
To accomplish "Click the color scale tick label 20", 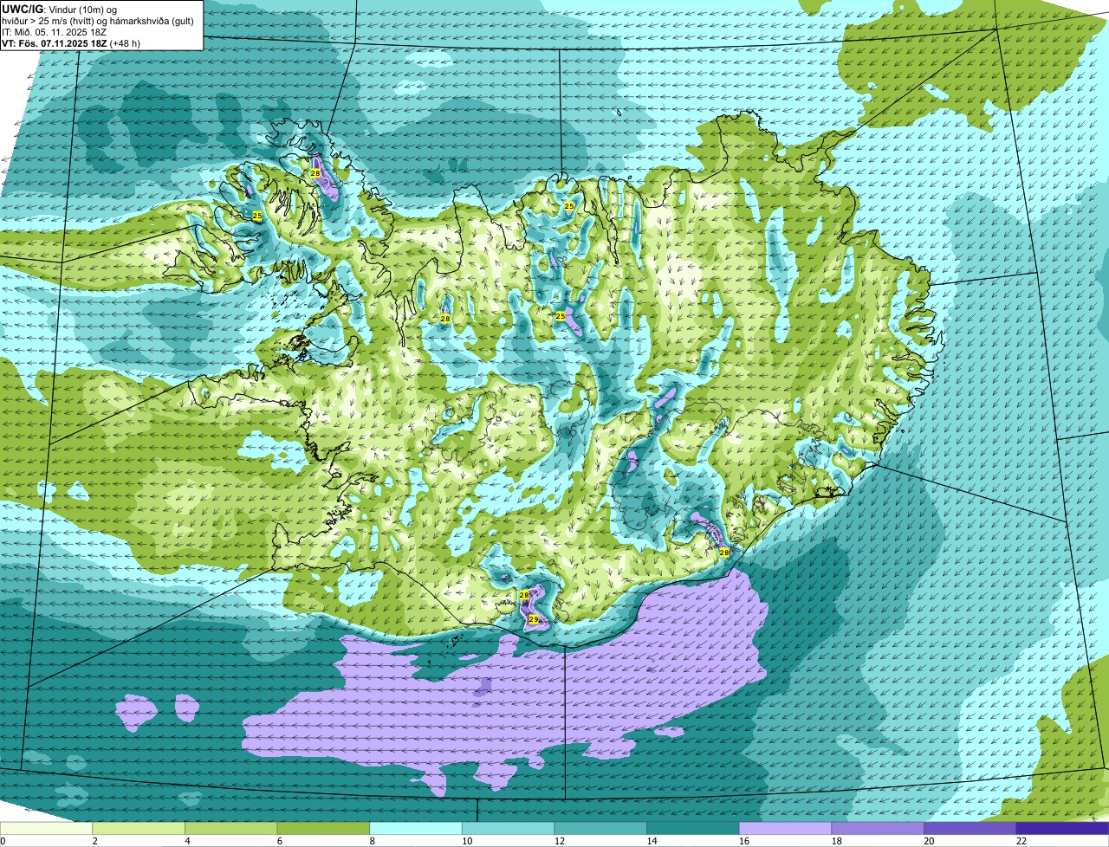I will [x=929, y=841].
